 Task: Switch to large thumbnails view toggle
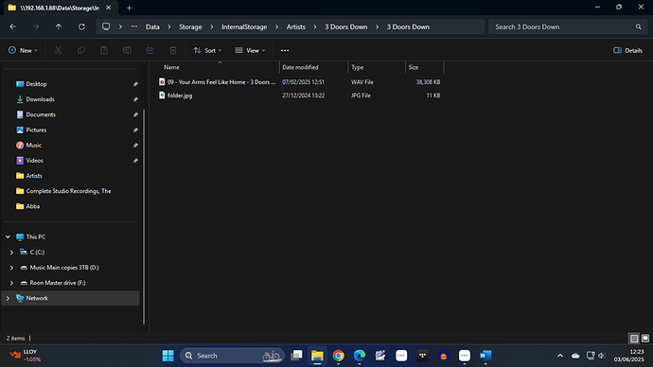tap(645, 339)
